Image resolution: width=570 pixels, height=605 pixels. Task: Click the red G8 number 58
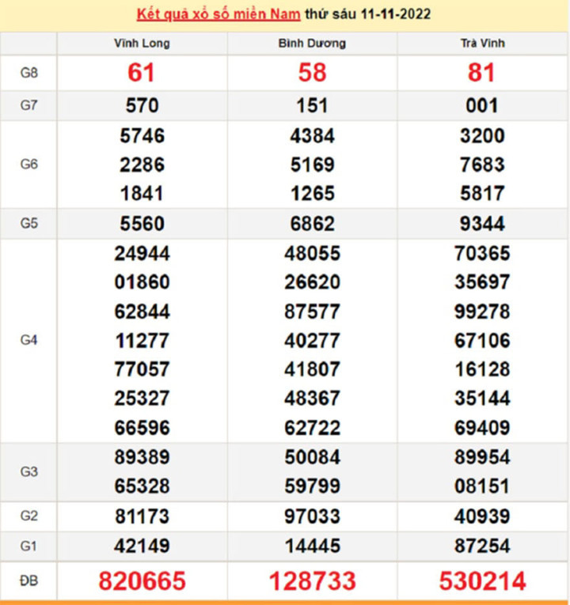pos(312,73)
